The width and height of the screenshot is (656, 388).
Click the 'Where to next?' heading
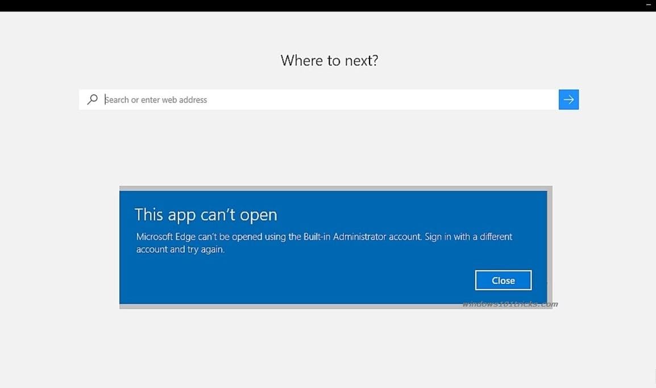pos(329,60)
